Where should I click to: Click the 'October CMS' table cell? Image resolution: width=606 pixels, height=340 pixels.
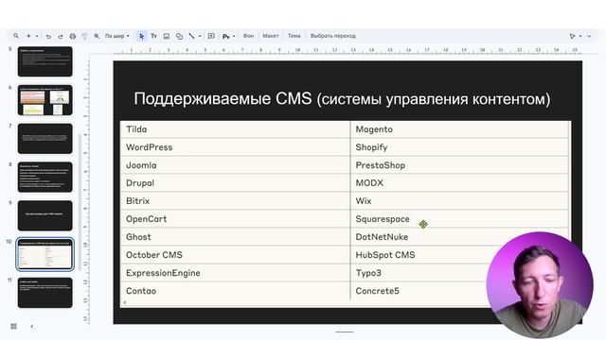pyautogui.click(x=235, y=255)
